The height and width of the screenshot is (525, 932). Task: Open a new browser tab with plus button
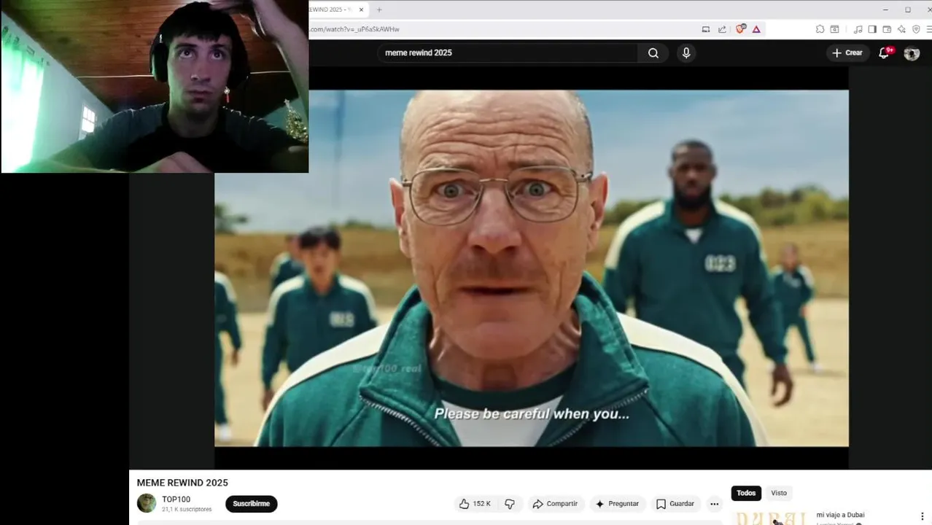click(379, 9)
